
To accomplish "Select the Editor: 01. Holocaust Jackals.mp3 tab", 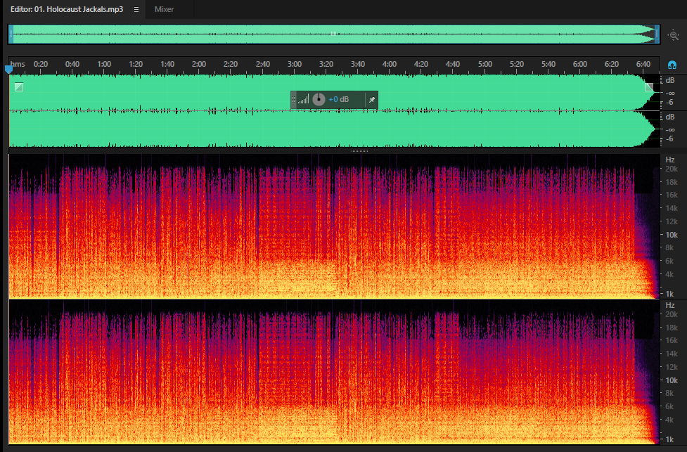I will [67, 9].
